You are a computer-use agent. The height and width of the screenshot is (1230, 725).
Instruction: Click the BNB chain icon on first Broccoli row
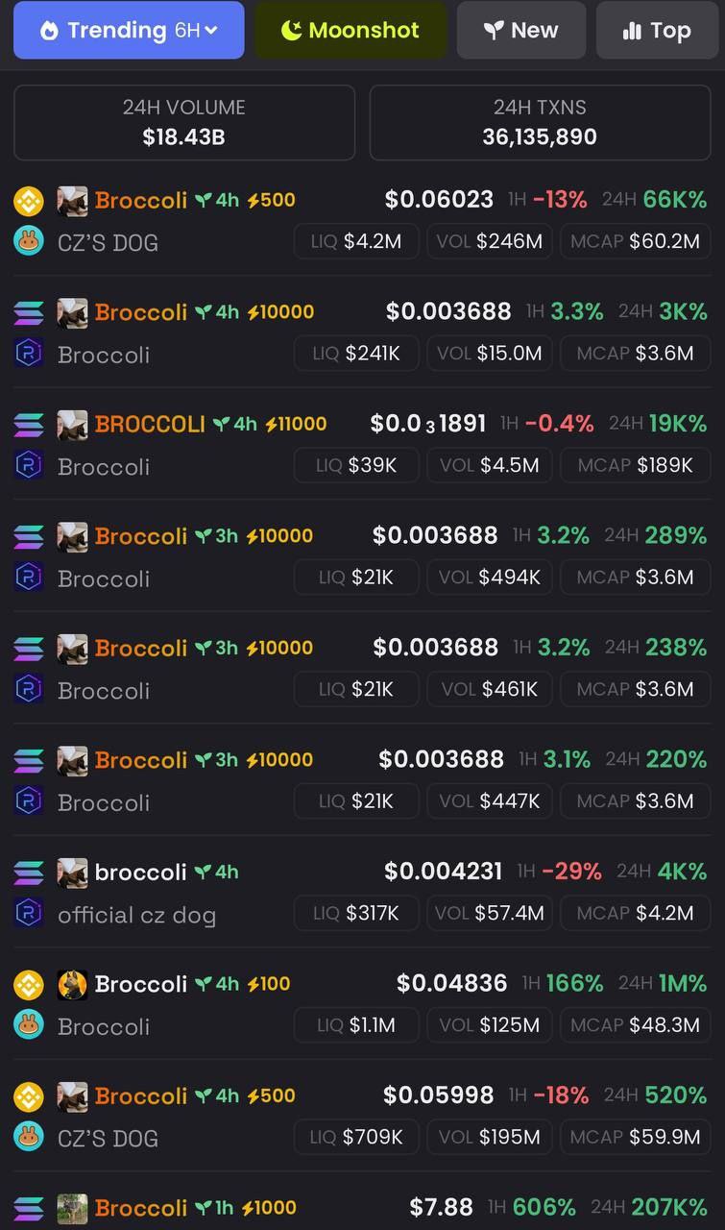pos(29,201)
